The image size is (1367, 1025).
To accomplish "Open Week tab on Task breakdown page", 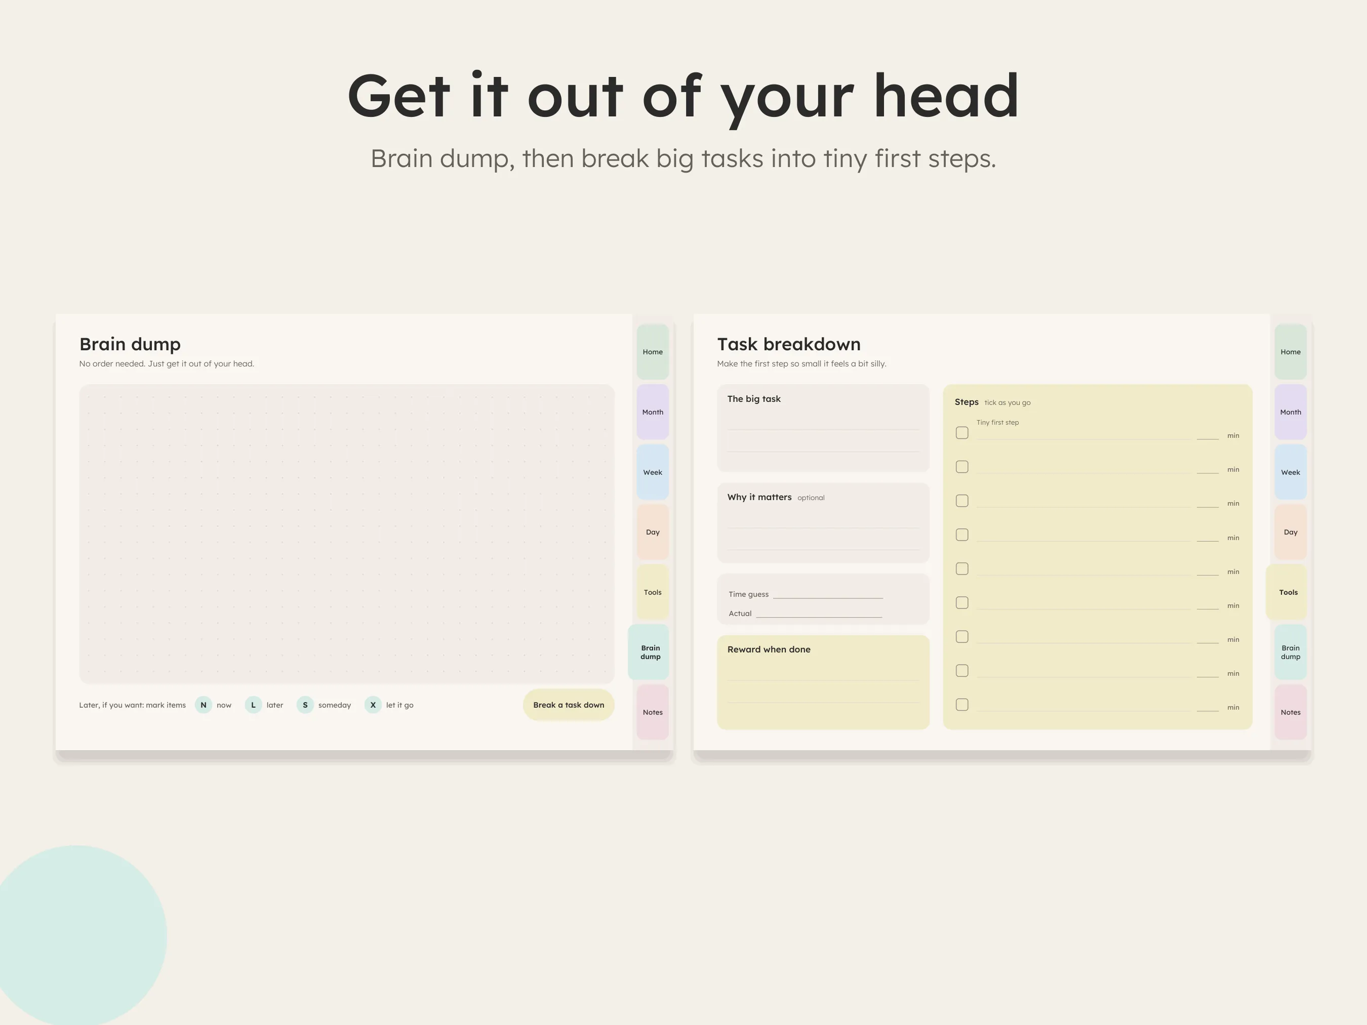I will click(x=1291, y=472).
